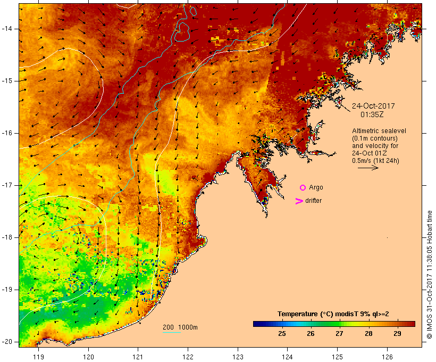Click the latitude axis label '-16'
The width and height of the screenshot is (436, 362).
tap(7, 133)
